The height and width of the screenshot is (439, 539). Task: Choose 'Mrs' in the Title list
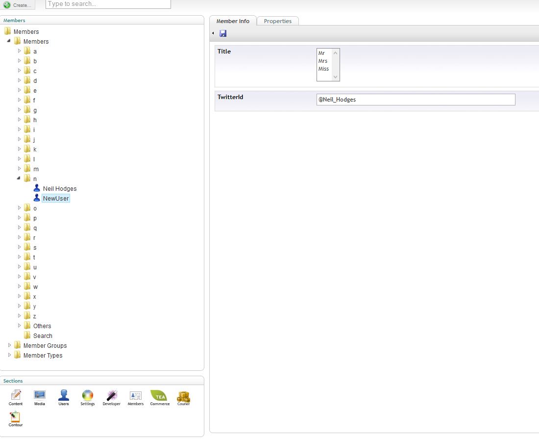(x=323, y=61)
